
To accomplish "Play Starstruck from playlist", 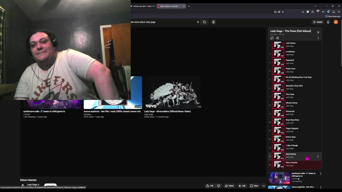I will point(295,113).
